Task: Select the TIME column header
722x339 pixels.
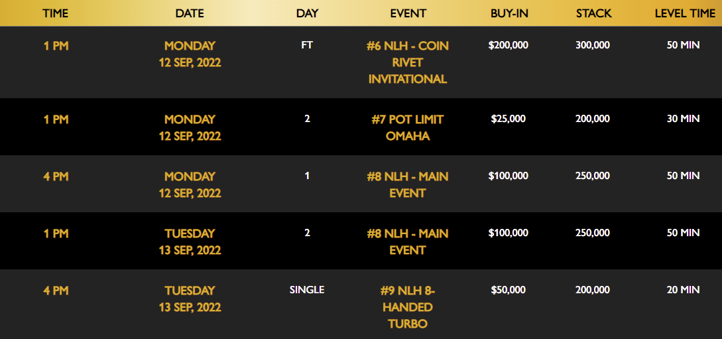Action: 56,13
